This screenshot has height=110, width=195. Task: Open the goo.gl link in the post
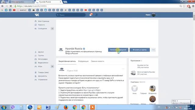(x=92, y=90)
